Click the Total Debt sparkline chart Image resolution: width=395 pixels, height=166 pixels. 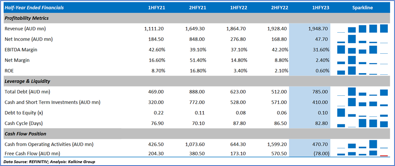362,92
